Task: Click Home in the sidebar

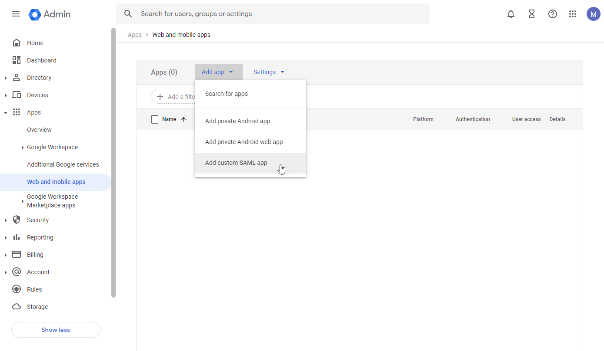Action: click(x=35, y=43)
